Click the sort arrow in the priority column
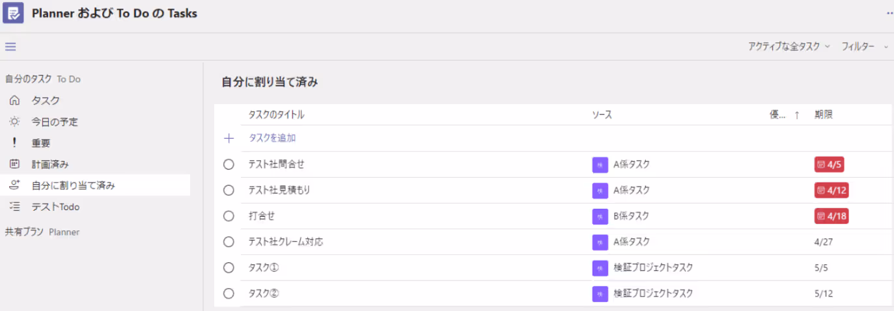Screen dimensions: 894x311 pyautogui.click(x=796, y=115)
